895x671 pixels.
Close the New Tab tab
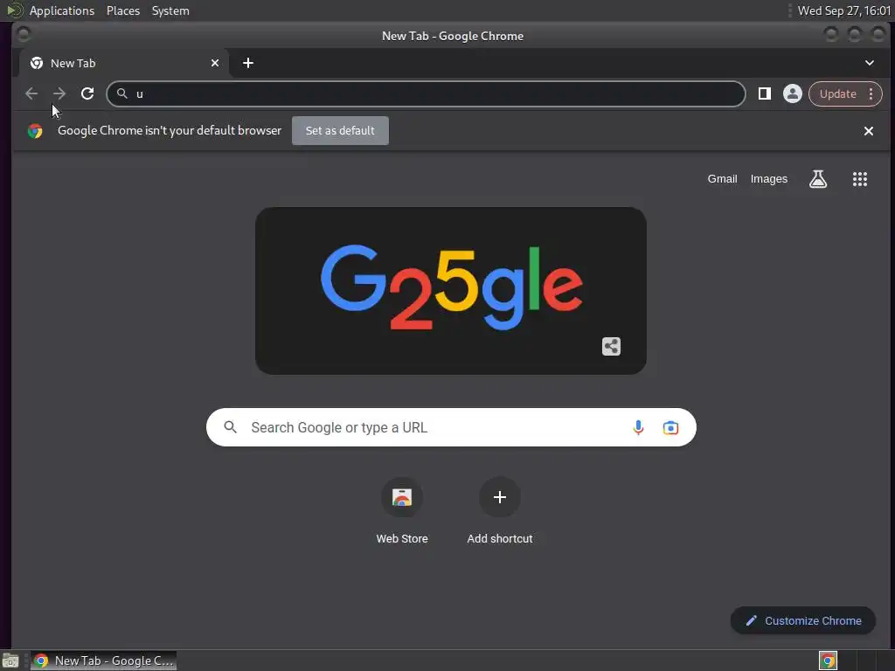215,63
